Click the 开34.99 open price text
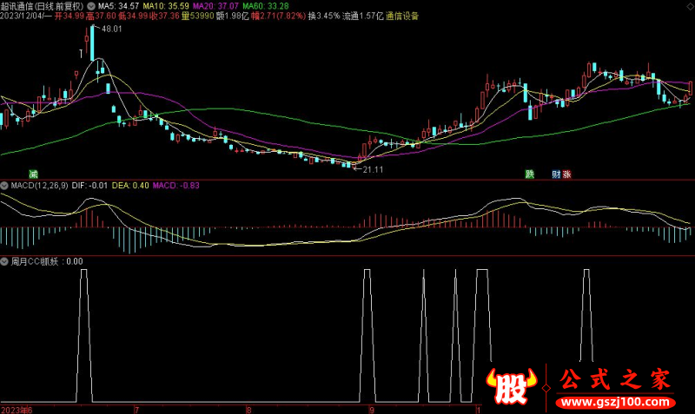The image size is (695, 414). (69, 16)
